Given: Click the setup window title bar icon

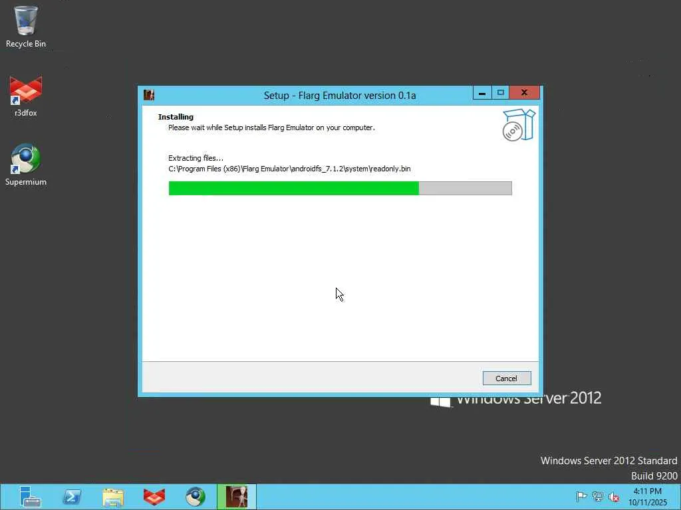Looking at the screenshot, I should [149, 95].
